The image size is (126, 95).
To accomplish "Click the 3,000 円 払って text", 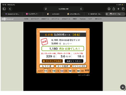I will [x=61, y=44].
